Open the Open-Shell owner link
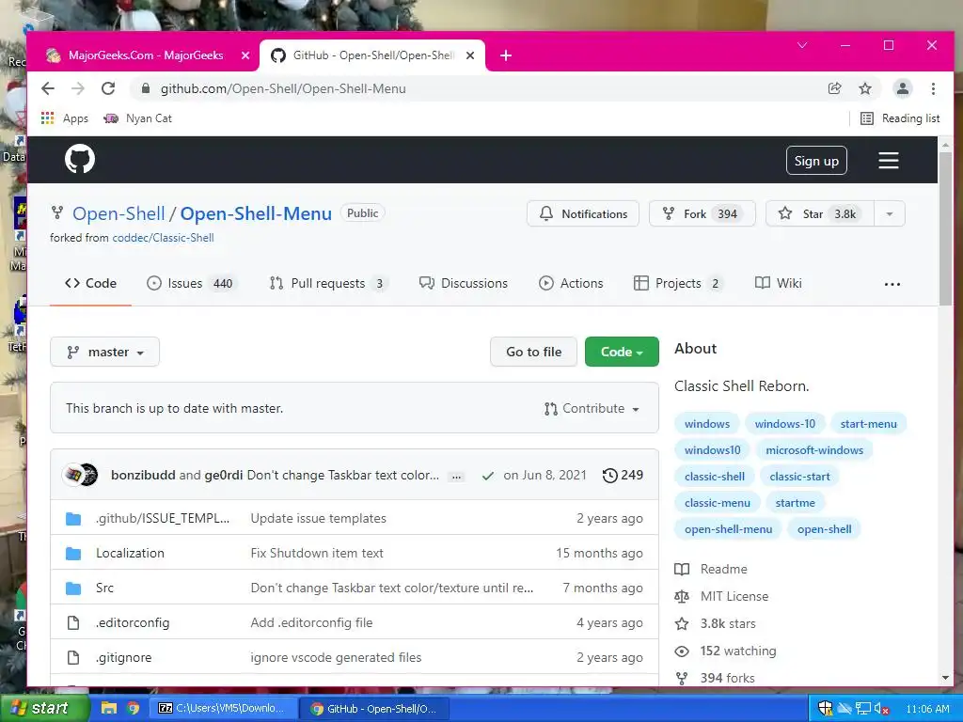963x722 pixels. tap(118, 213)
